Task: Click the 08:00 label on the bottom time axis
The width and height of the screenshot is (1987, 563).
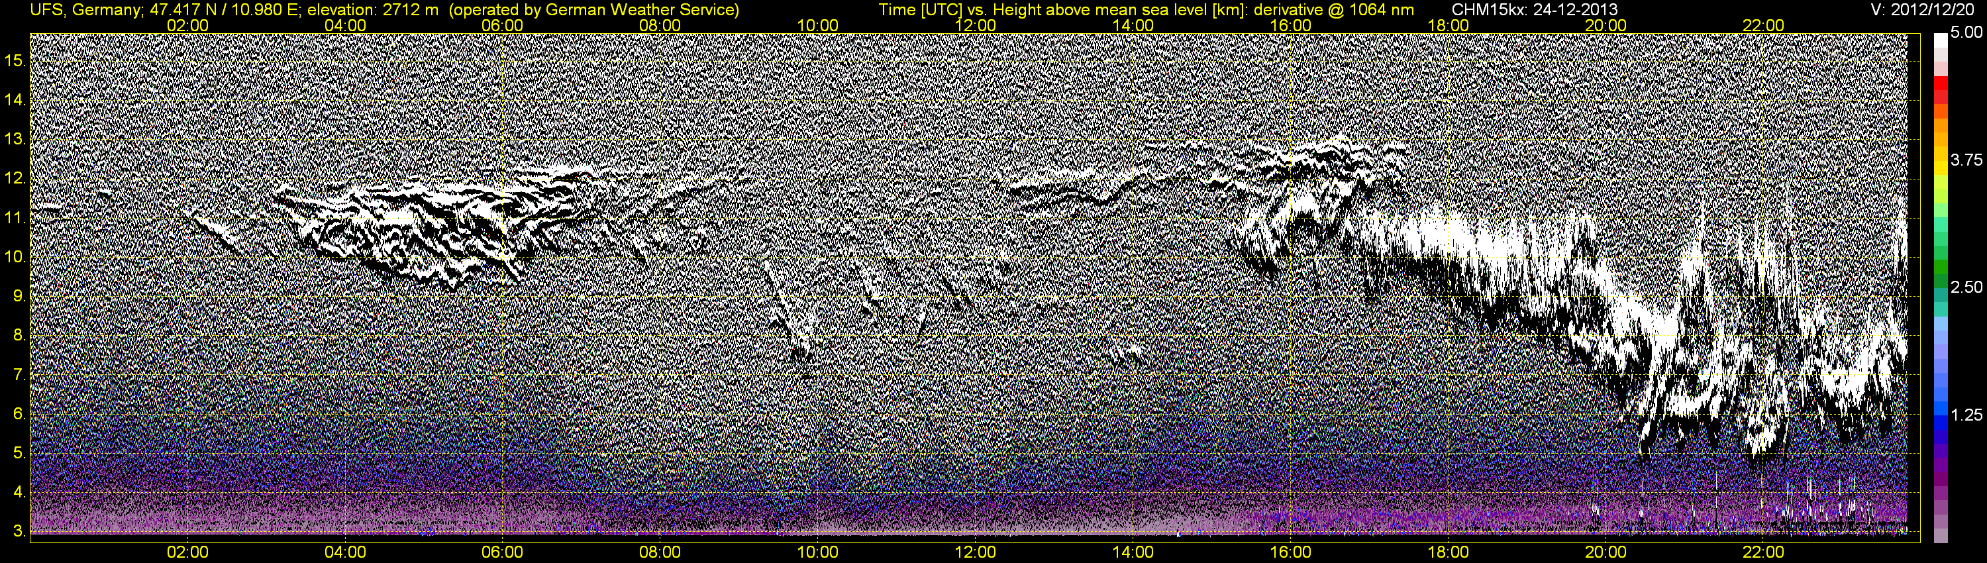Action: (x=660, y=552)
